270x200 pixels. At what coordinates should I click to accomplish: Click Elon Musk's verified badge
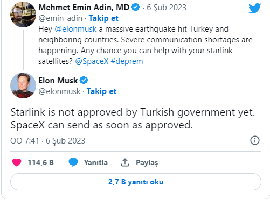pyautogui.click(x=84, y=80)
